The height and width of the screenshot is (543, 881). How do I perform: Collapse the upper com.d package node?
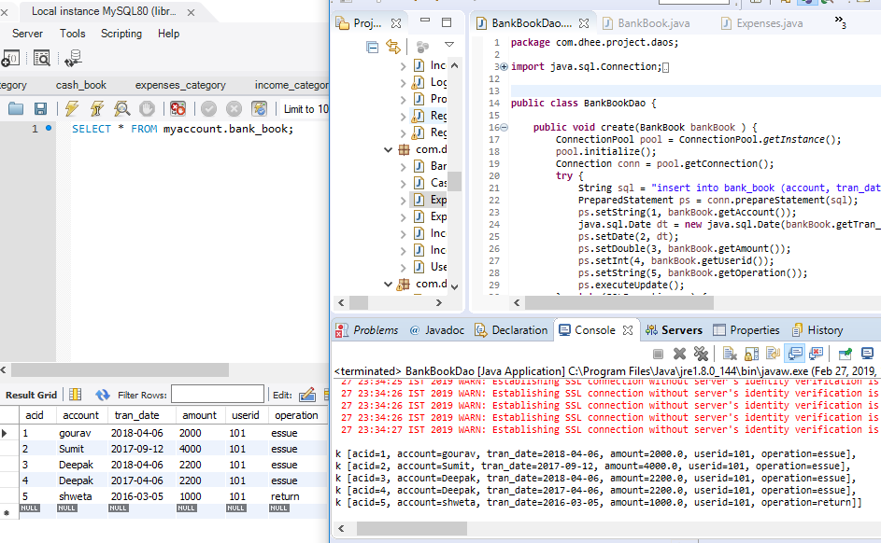(x=389, y=149)
